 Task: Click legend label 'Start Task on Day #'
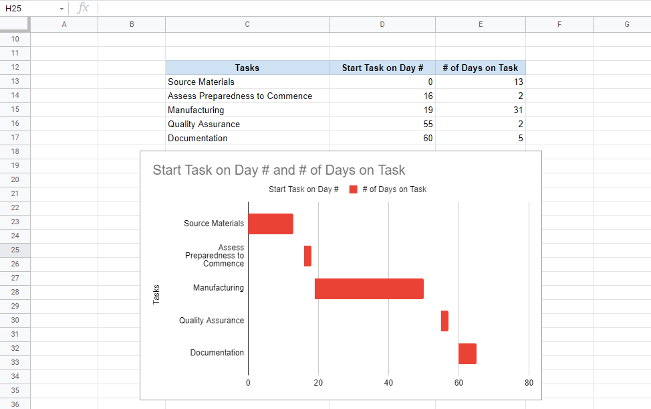click(303, 189)
